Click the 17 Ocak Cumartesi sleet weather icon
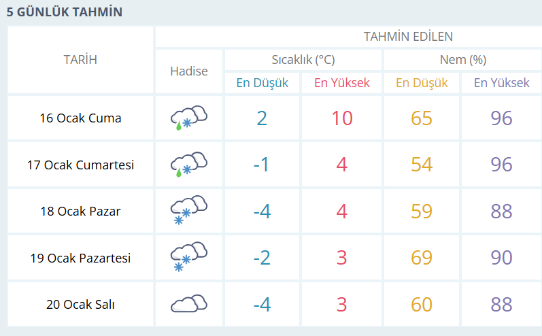542x336 pixels. [188, 165]
